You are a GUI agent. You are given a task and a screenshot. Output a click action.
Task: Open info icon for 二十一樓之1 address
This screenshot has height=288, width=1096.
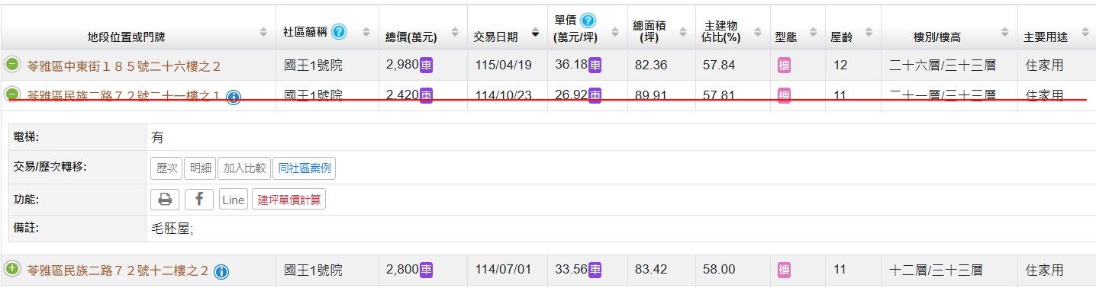click(234, 98)
